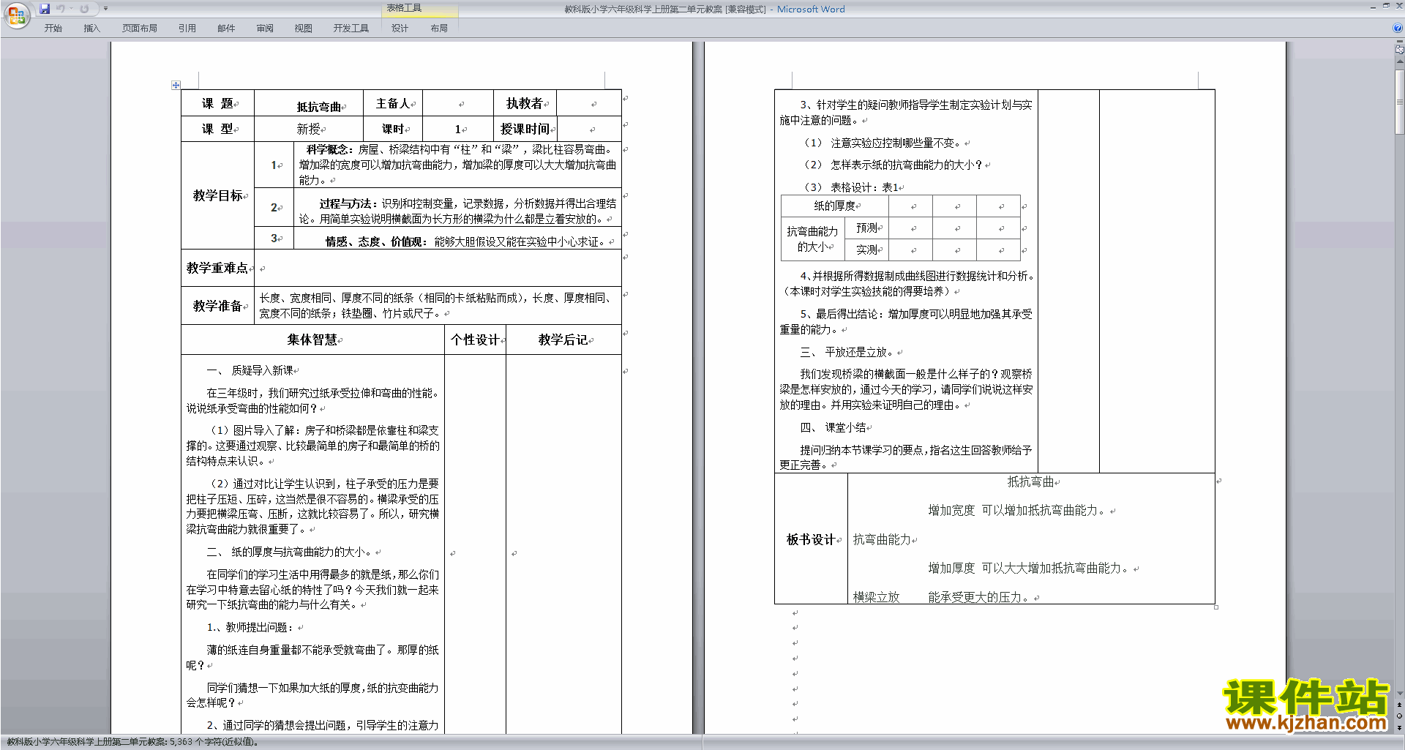Viewport: 1405px width, 750px height.
Task: Click the 科学概念 paragraph text
Action: (x=457, y=165)
